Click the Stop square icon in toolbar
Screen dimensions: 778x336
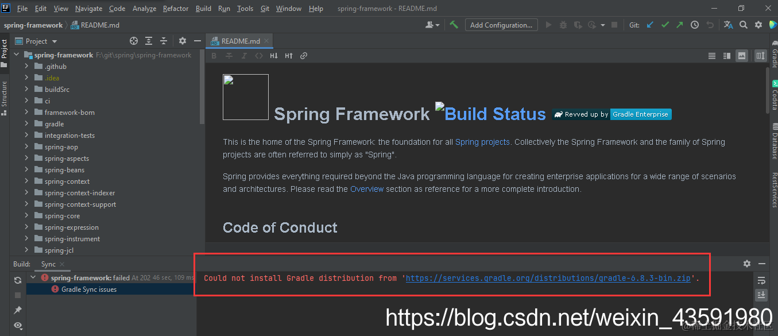614,25
